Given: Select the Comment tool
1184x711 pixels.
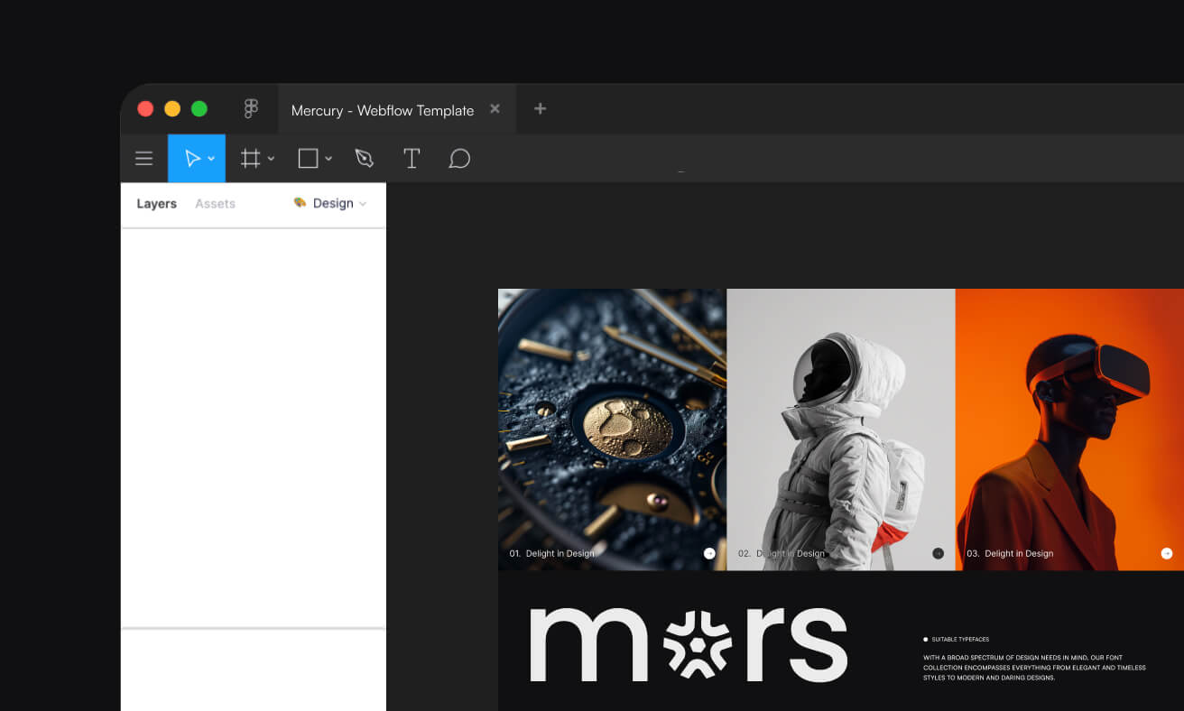Looking at the screenshot, I should pos(459,159).
